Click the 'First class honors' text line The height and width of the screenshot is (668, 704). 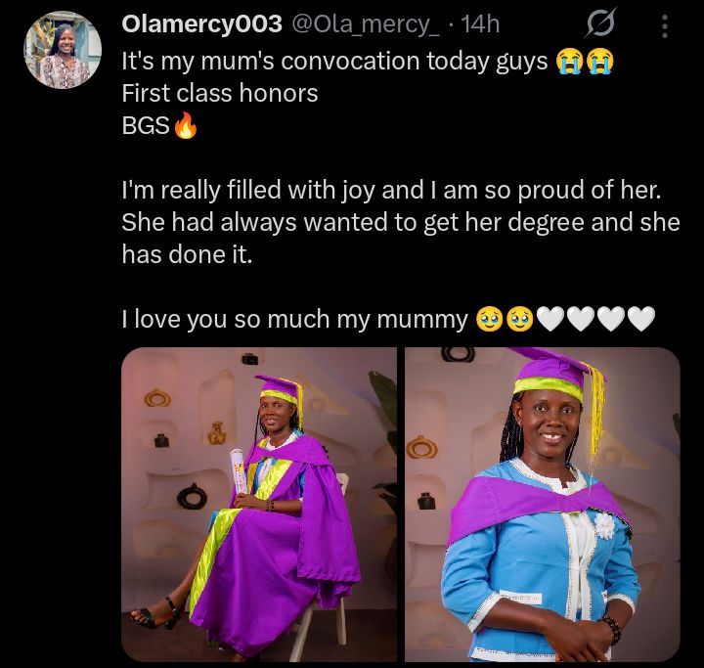[218, 94]
